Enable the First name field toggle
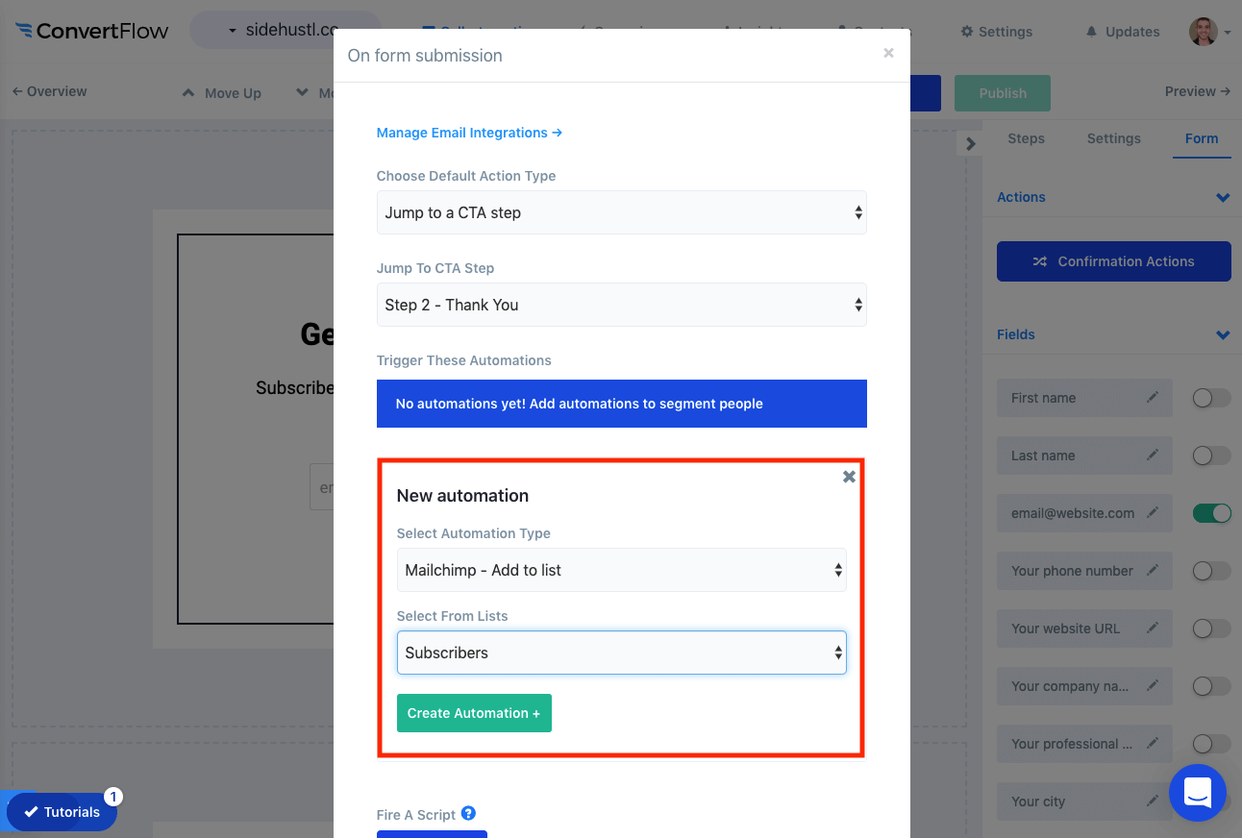This screenshot has width=1242, height=838. point(1211,398)
